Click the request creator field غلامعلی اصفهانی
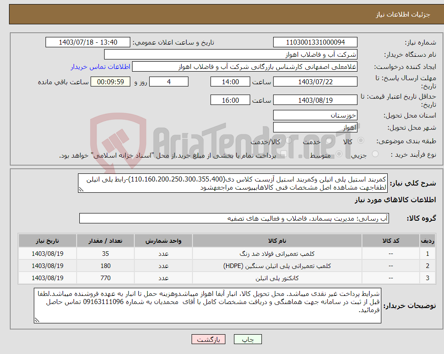This screenshot has height=354, width=444. coord(245,67)
